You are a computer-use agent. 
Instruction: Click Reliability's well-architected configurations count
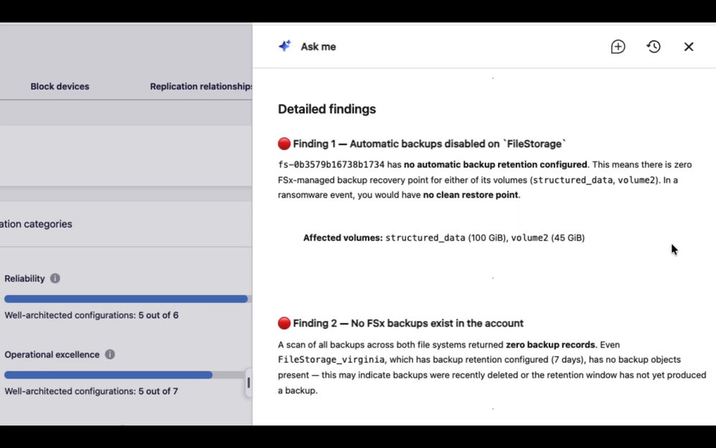[91, 315]
